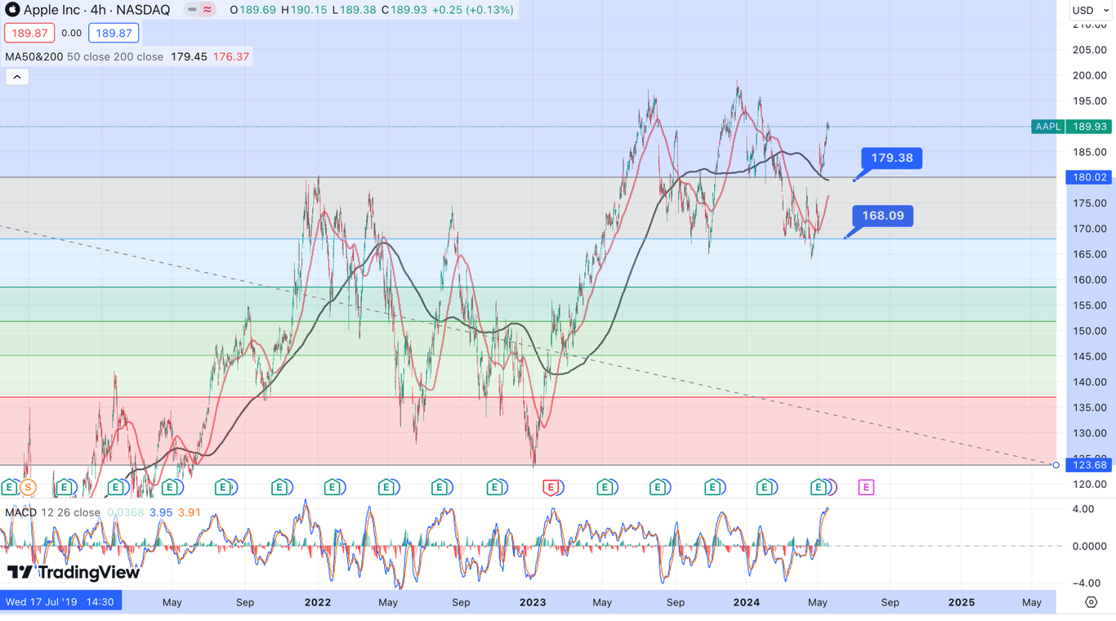Viewport: 1116px width, 621px height.
Task: Click the red E earnings marker
Action: click(551, 488)
